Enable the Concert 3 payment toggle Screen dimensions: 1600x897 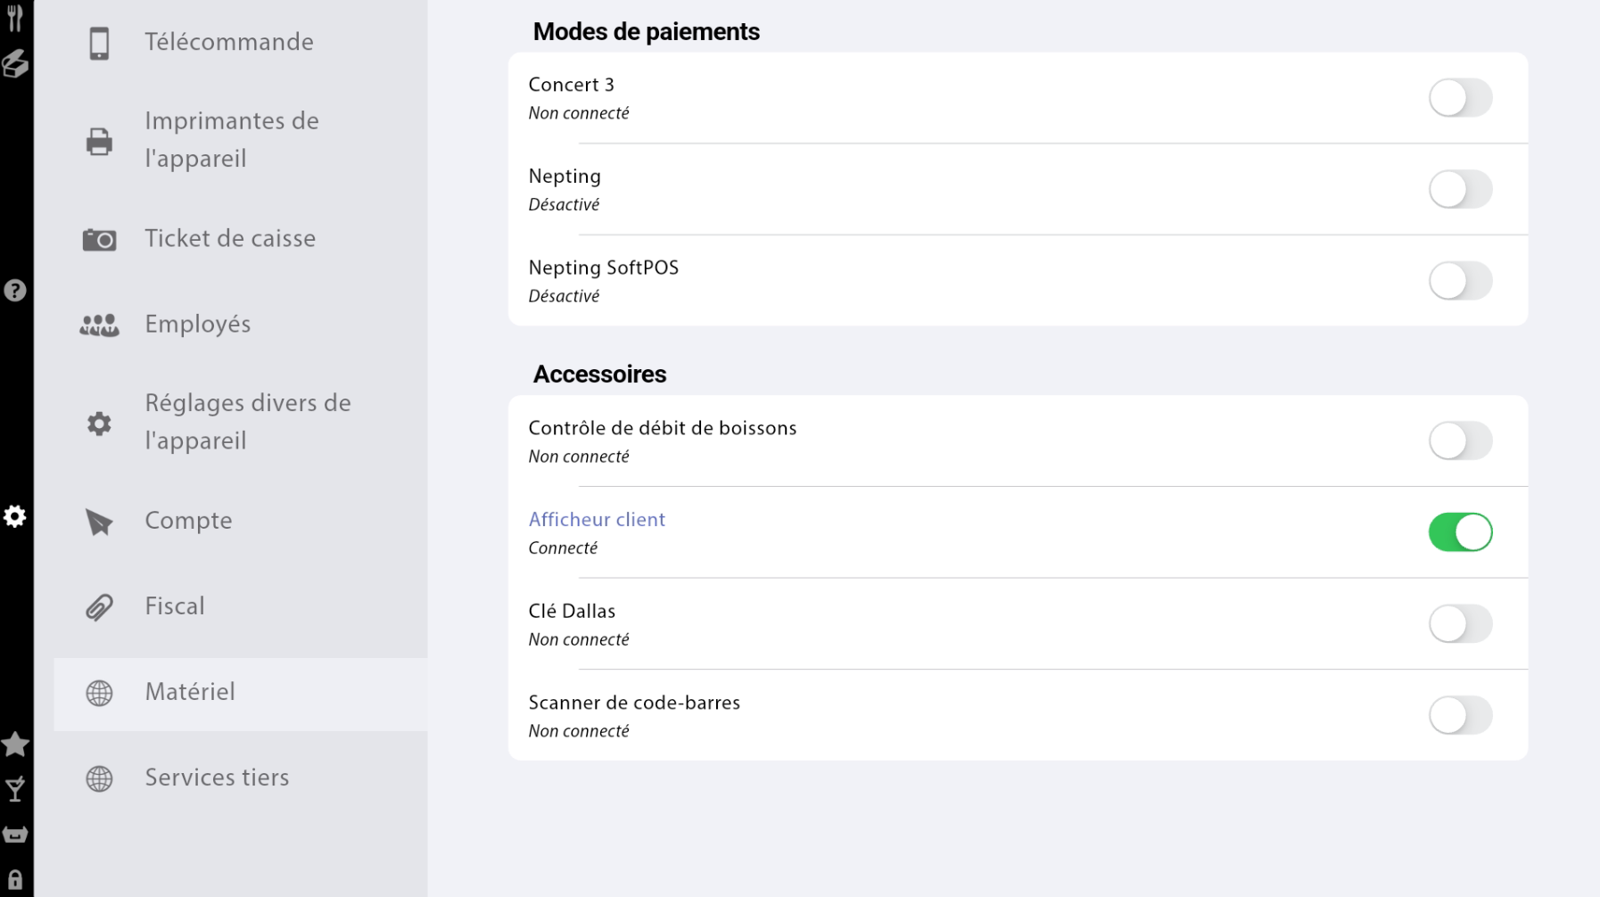pyautogui.click(x=1460, y=98)
